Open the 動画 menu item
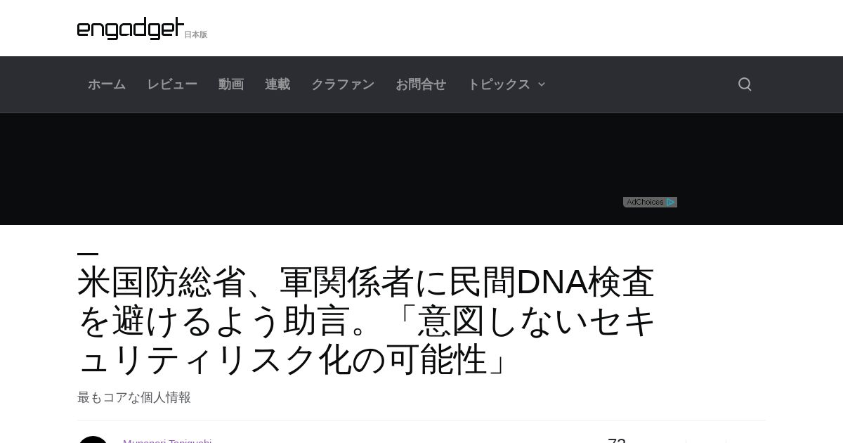Viewport: 843px width, 443px height. pos(231,84)
